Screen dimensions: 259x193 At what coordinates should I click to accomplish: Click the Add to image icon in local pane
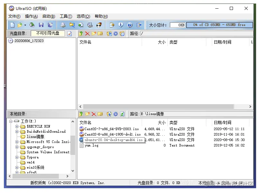109,114
